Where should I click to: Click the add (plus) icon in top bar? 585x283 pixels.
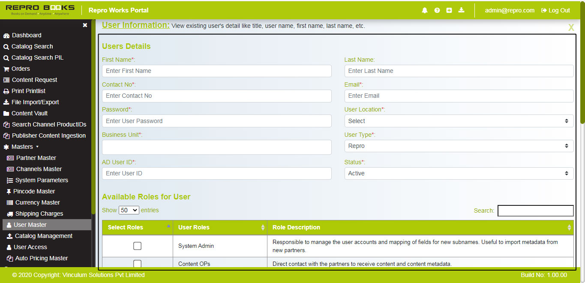[x=449, y=10]
